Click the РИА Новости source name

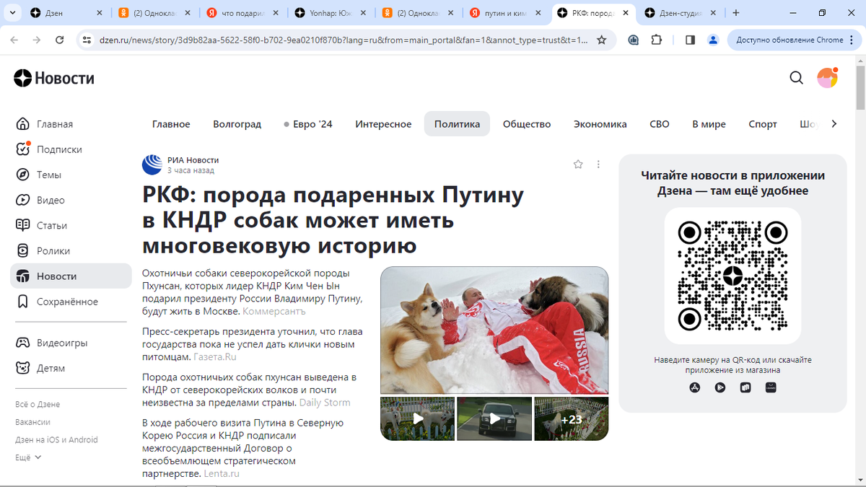[193, 160]
